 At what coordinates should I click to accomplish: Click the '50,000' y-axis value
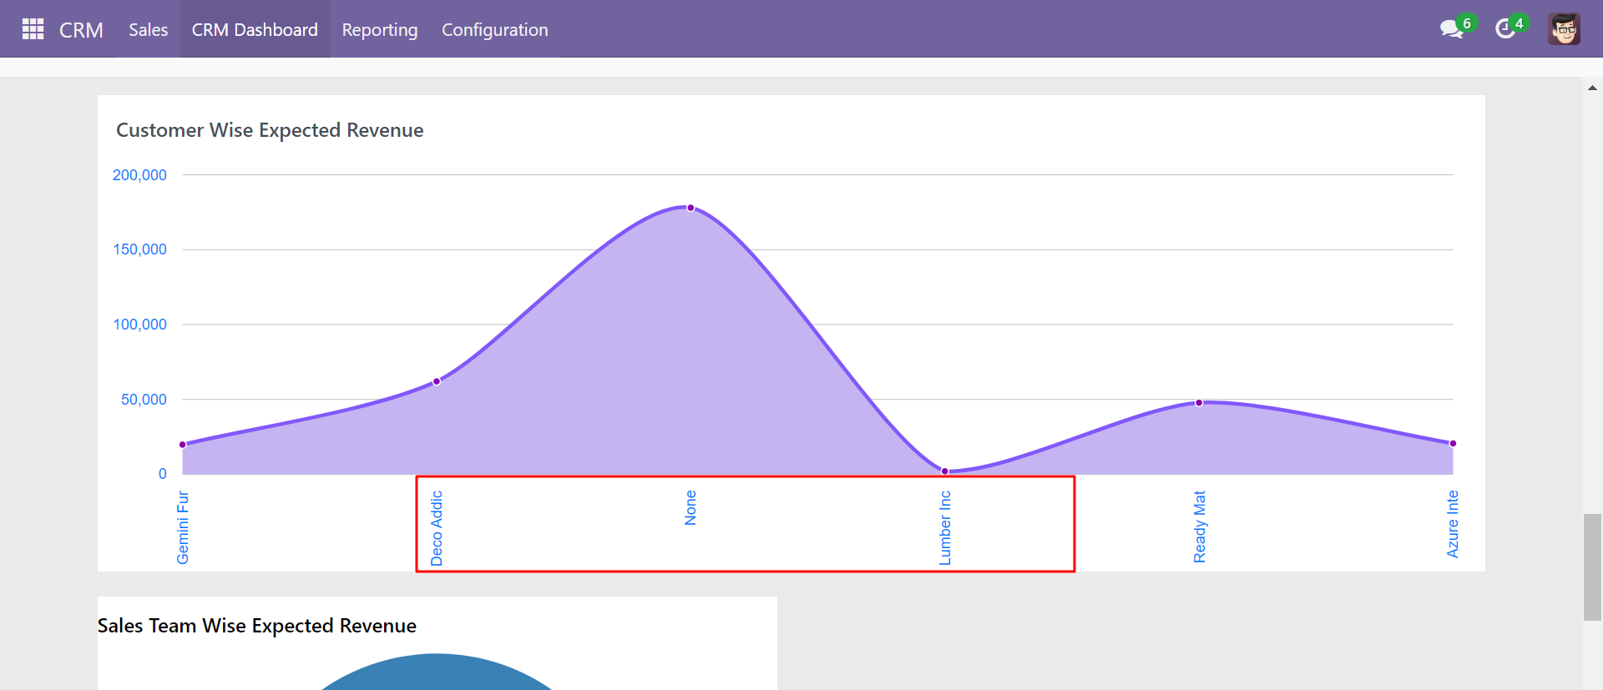[144, 400]
